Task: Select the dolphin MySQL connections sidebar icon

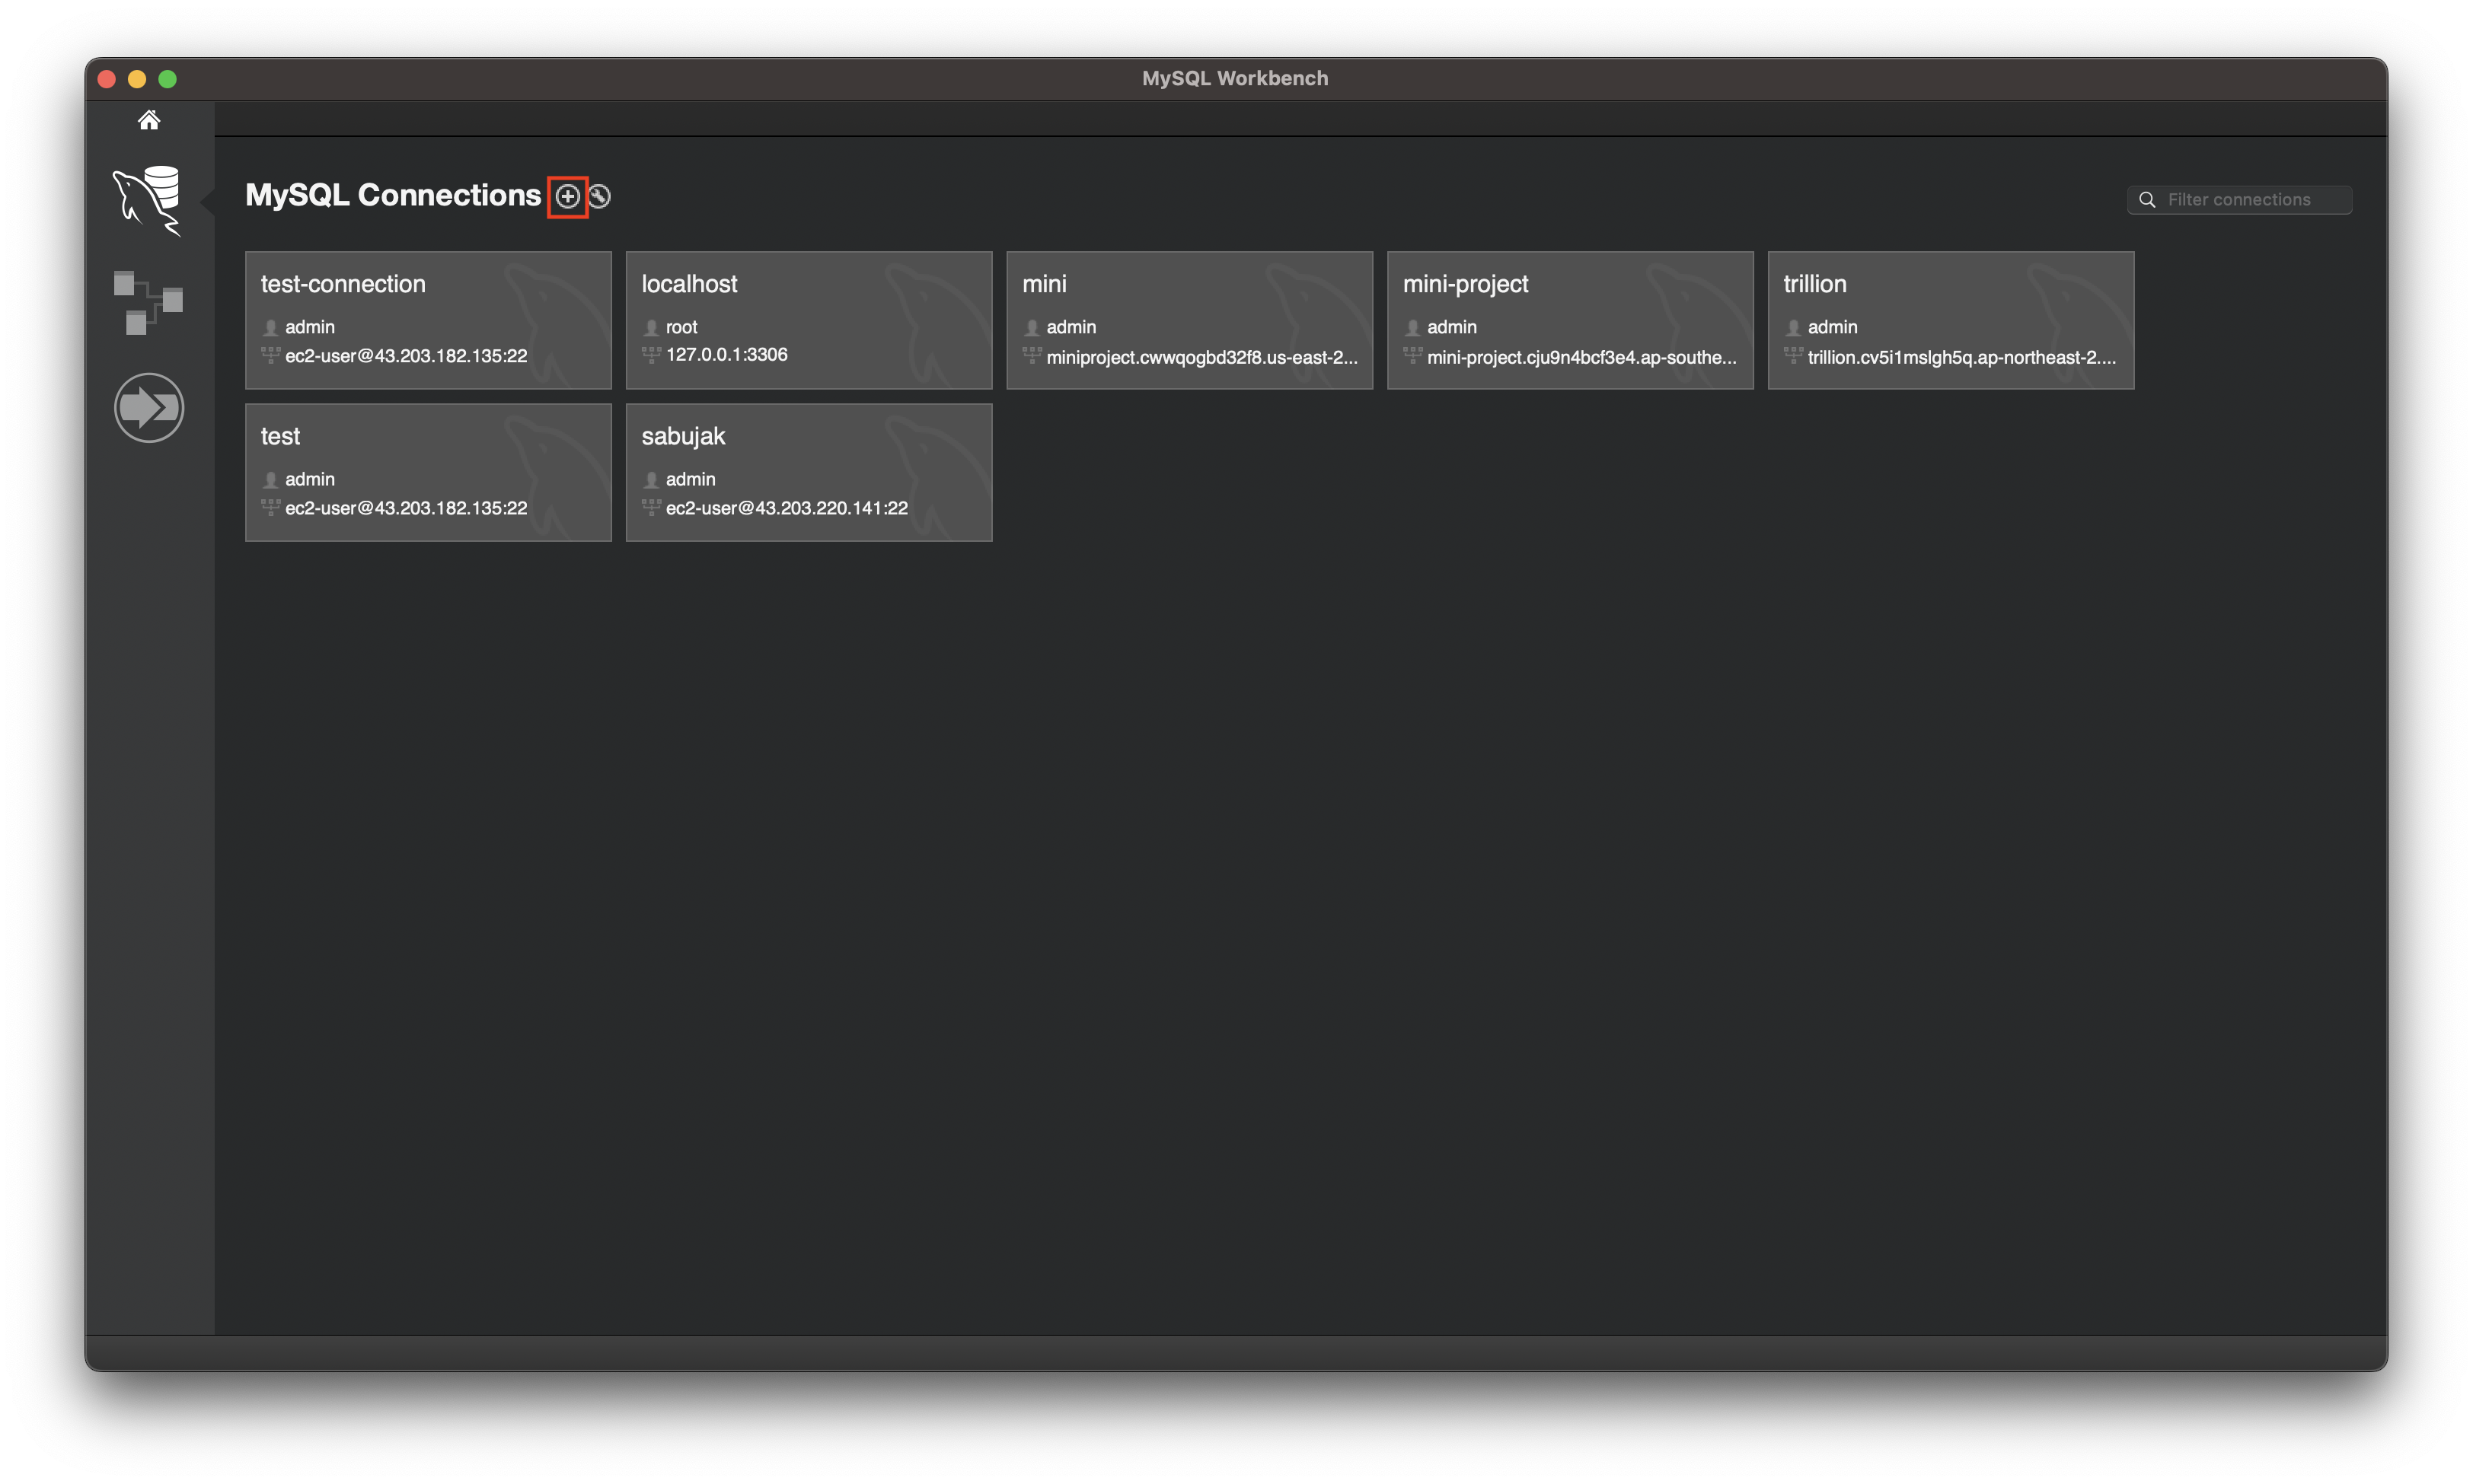Action: (148, 200)
